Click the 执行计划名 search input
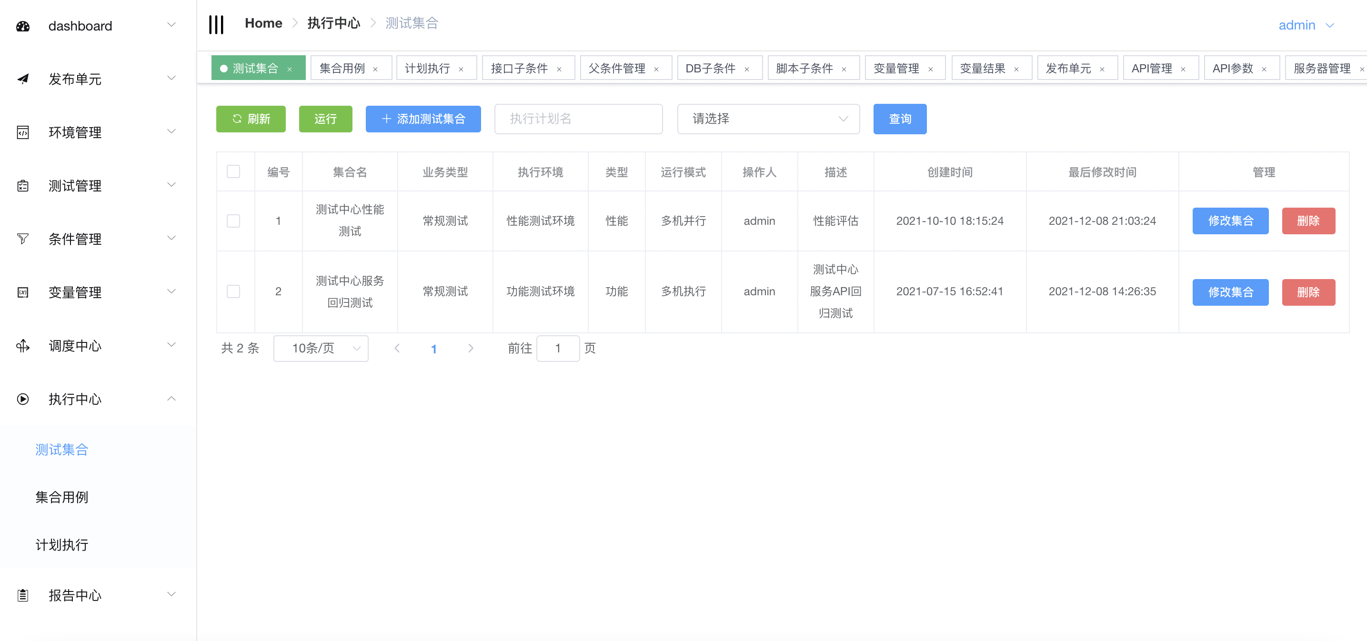The image size is (1367, 641). coord(578,119)
